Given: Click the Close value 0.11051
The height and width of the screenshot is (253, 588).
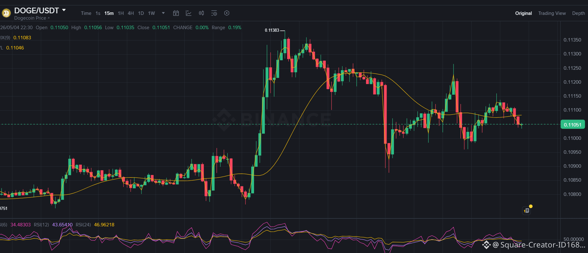Looking at the screenshot, I should click(x=161, y=28).
